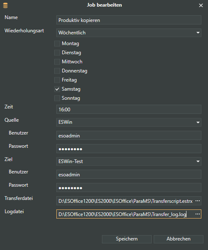Check the Freitag option
This screenshot has width=208, height=250.
[x=57, y=80]
